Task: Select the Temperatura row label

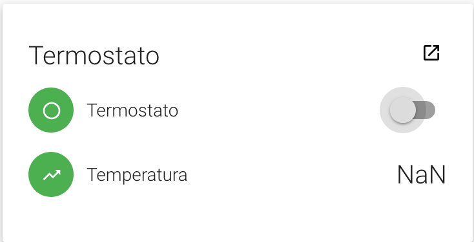Action: [137, 174]
